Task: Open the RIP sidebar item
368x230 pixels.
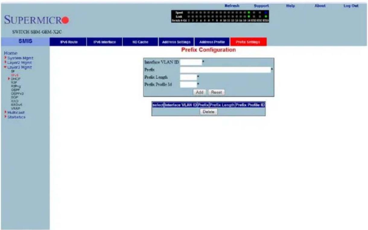Action: click(14, 82)
